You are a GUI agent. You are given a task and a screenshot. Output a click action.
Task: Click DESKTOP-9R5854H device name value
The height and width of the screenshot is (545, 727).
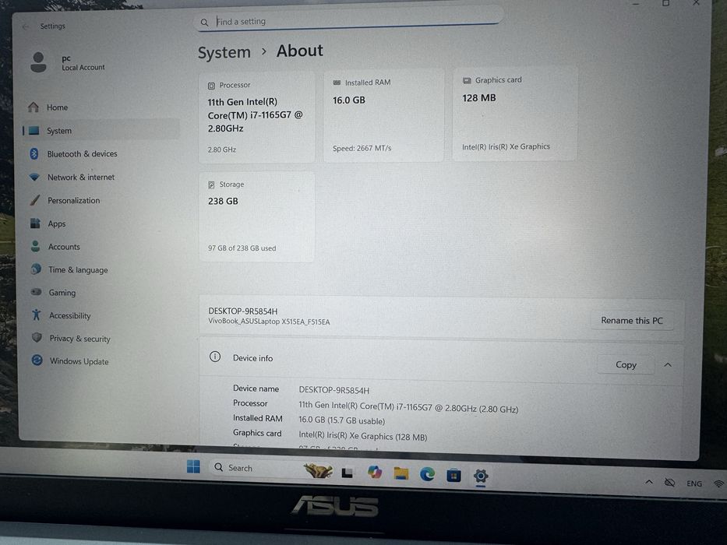point(334,390)
